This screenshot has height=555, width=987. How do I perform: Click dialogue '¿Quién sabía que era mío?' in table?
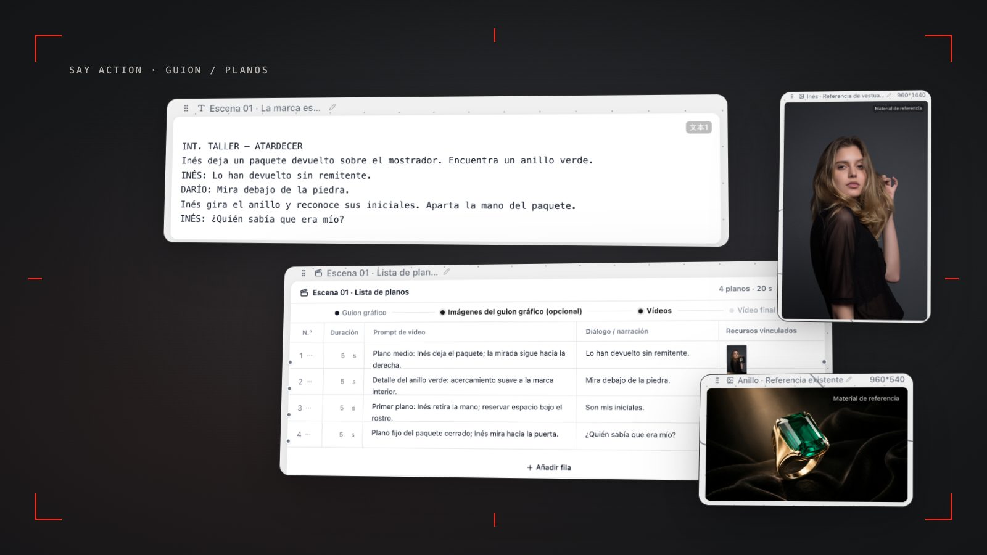[630, 435]
